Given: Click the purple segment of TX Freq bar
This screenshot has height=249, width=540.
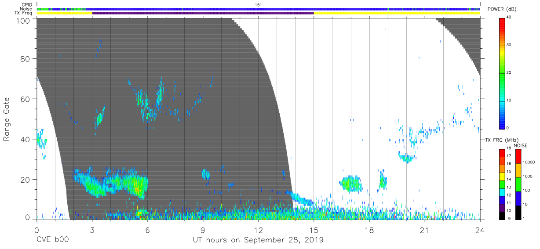Looking at the screenshot, I should [x=203, y=13].
